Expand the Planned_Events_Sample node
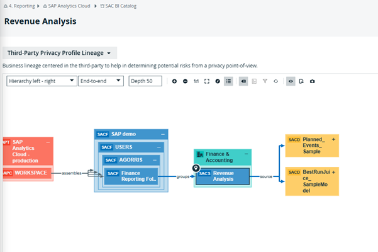Screen dimensions: 378x252 (x=333, y=139)
